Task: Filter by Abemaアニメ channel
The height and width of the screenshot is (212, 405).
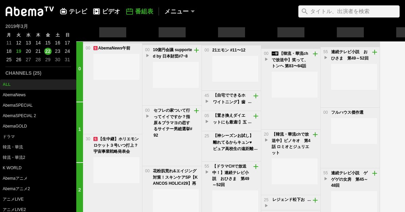Action: click(38, 178)
